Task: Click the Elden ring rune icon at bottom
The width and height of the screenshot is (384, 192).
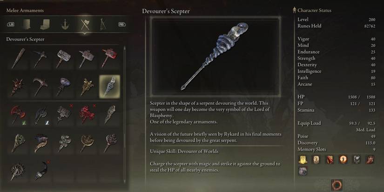Action: (x=337, y=185)
